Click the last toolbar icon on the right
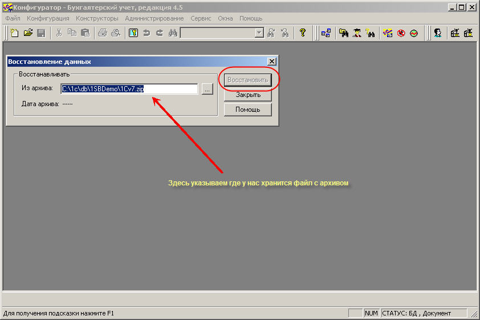480x320 pixels. 469,33
